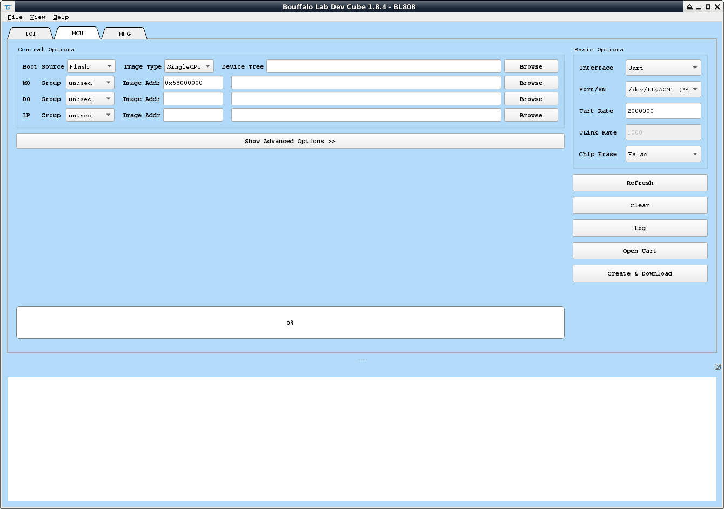Open the LP Group dropdown

tap(90, 115)
